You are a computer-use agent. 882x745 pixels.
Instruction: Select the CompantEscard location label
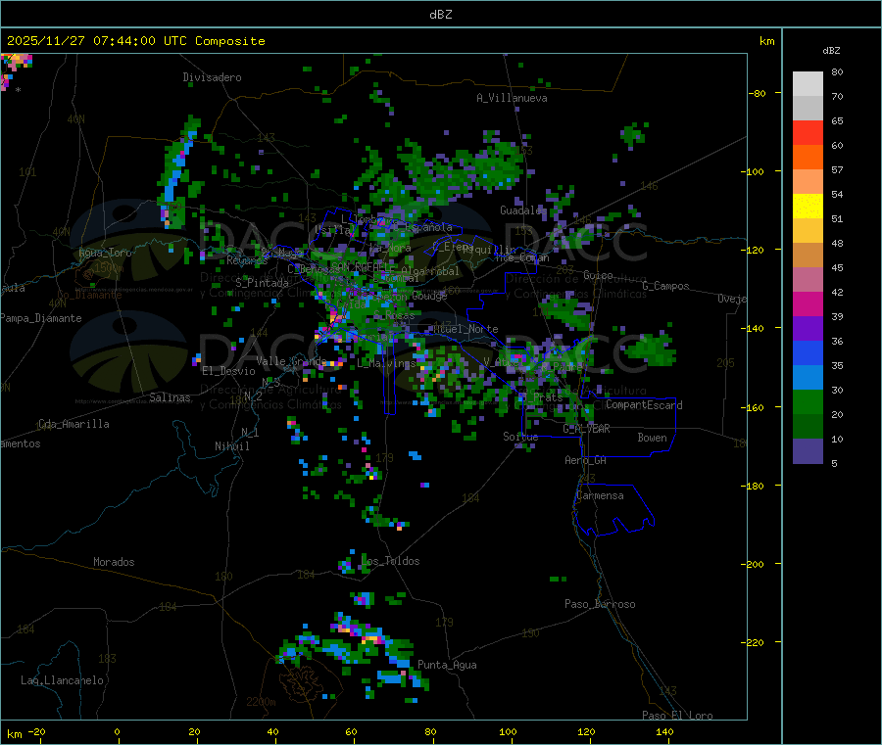click(x=644, y=405)
